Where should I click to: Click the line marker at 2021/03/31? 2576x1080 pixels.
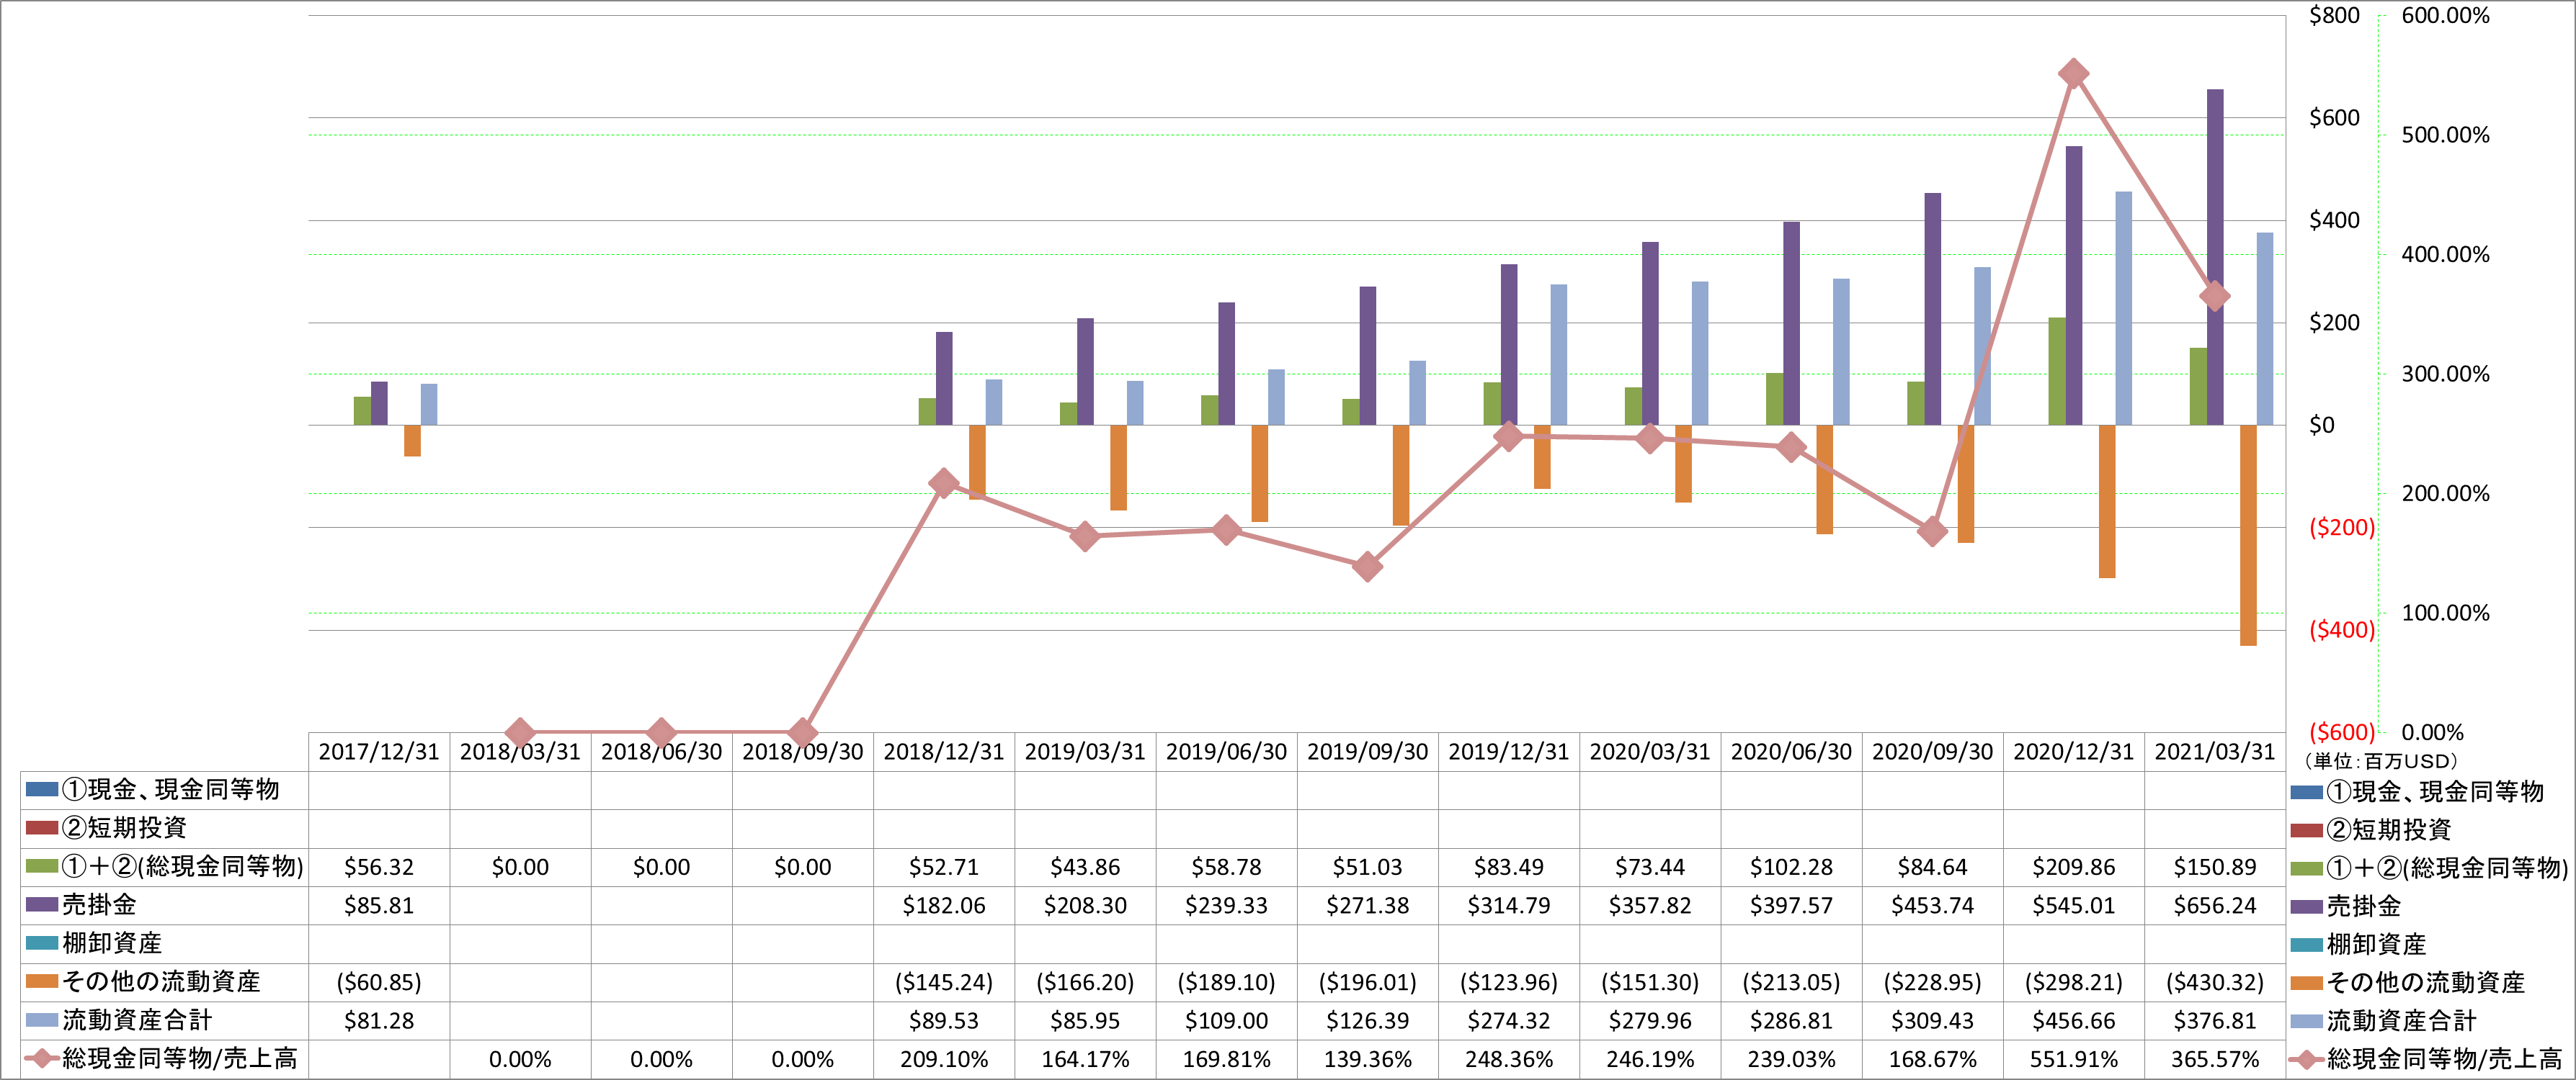tap(2214, 296)
